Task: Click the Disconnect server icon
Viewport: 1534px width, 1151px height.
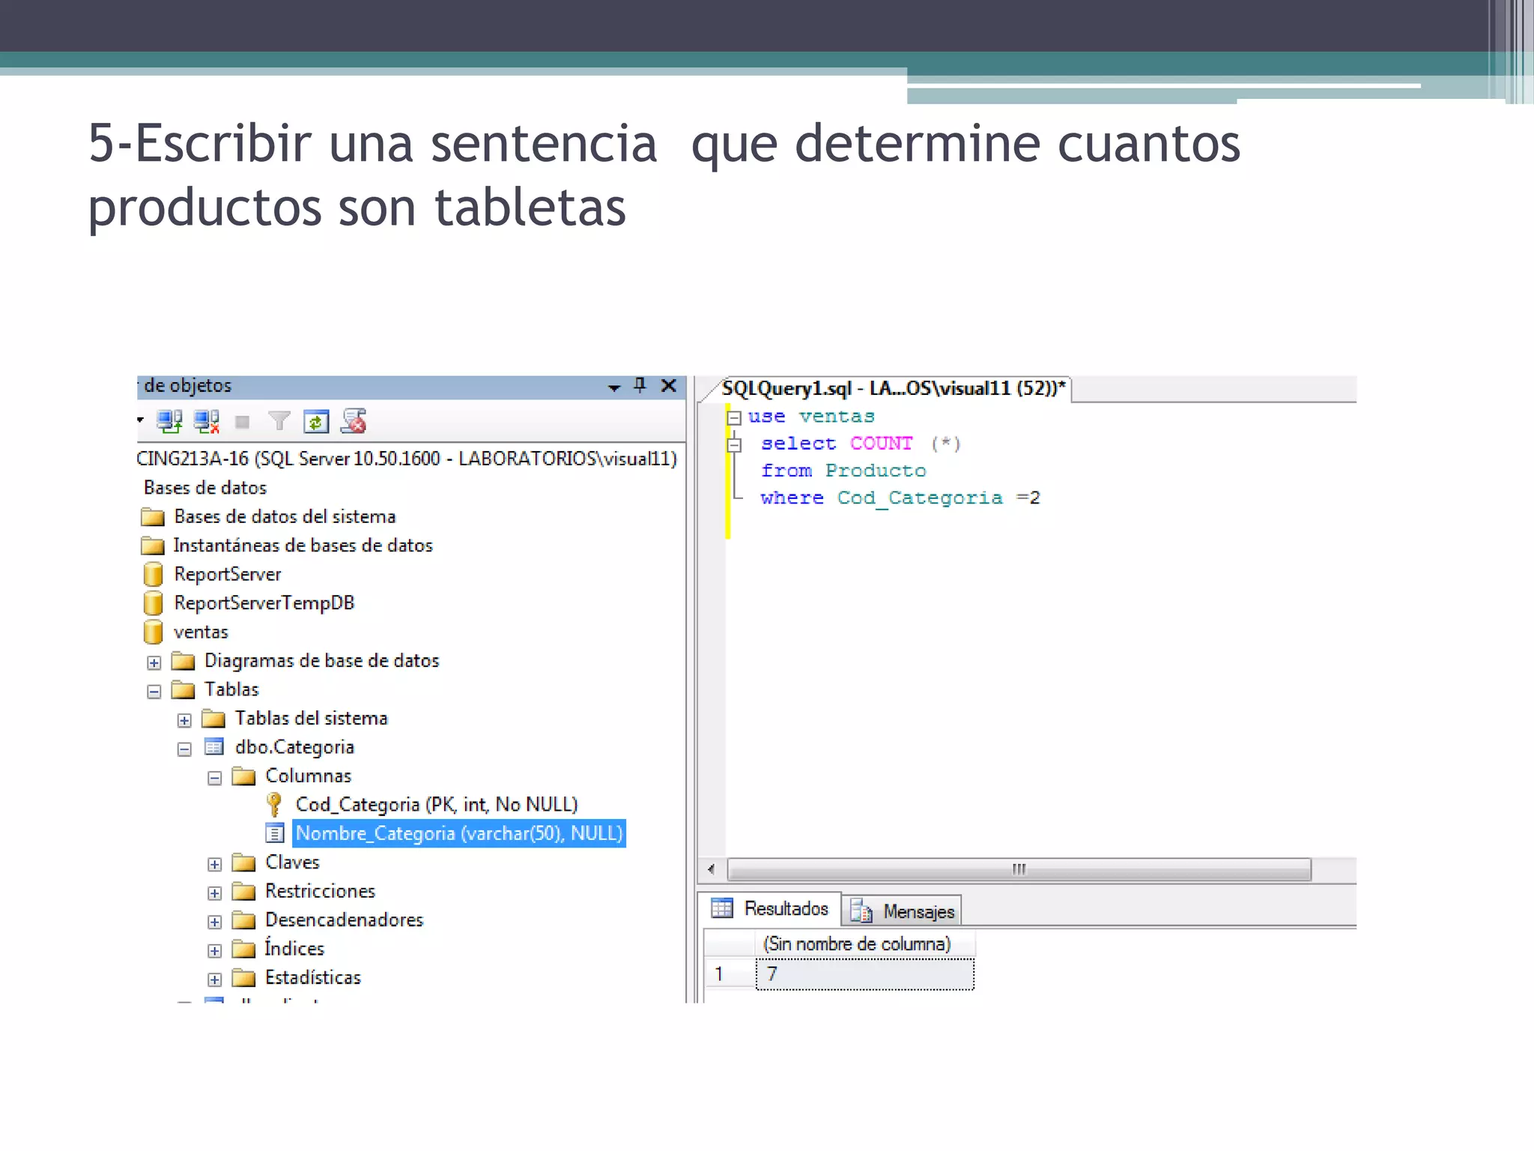Action: pyautogui.click(x=206, y=422)
